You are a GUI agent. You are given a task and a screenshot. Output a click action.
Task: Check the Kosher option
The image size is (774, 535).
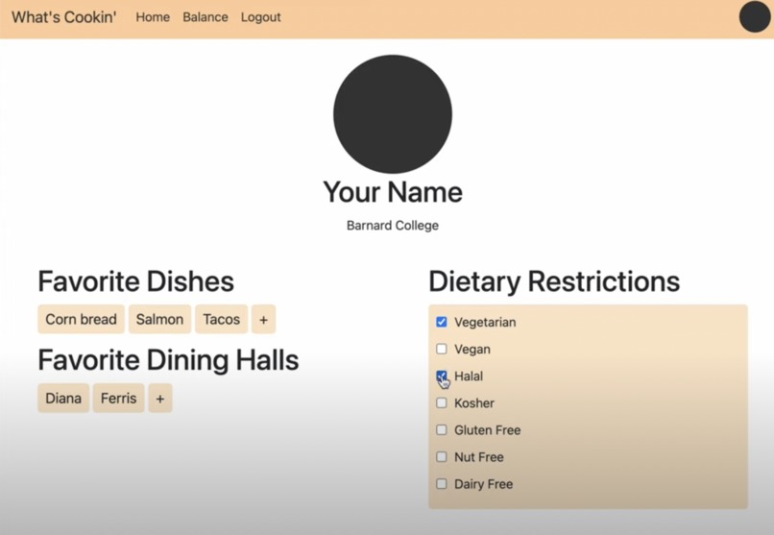click(x=442, y=402)
